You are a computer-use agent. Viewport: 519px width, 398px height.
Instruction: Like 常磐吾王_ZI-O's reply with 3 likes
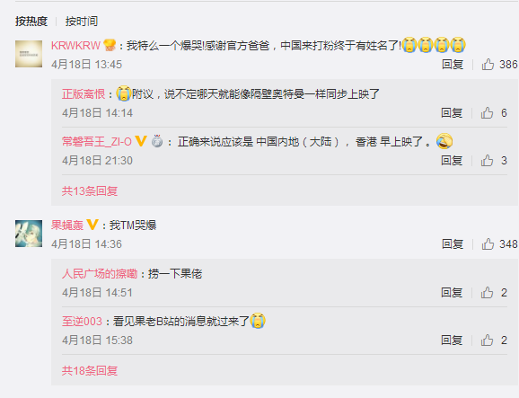487,161
